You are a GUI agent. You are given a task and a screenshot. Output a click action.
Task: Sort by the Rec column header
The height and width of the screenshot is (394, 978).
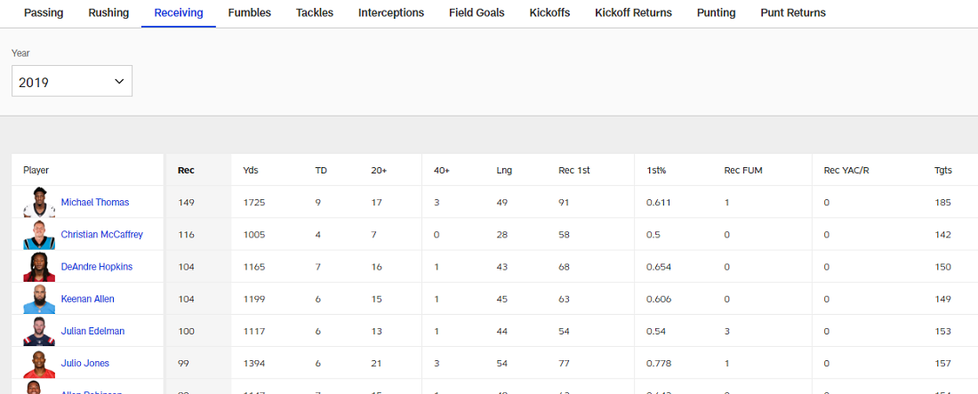click(186, 170)
